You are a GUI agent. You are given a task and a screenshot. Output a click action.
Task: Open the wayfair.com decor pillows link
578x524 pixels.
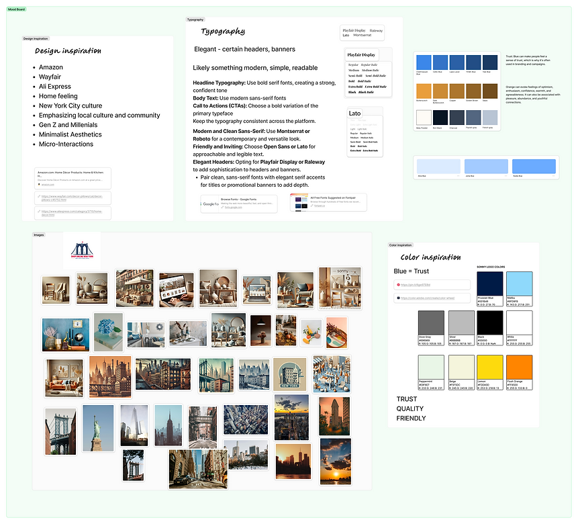(x=73, y=198)
